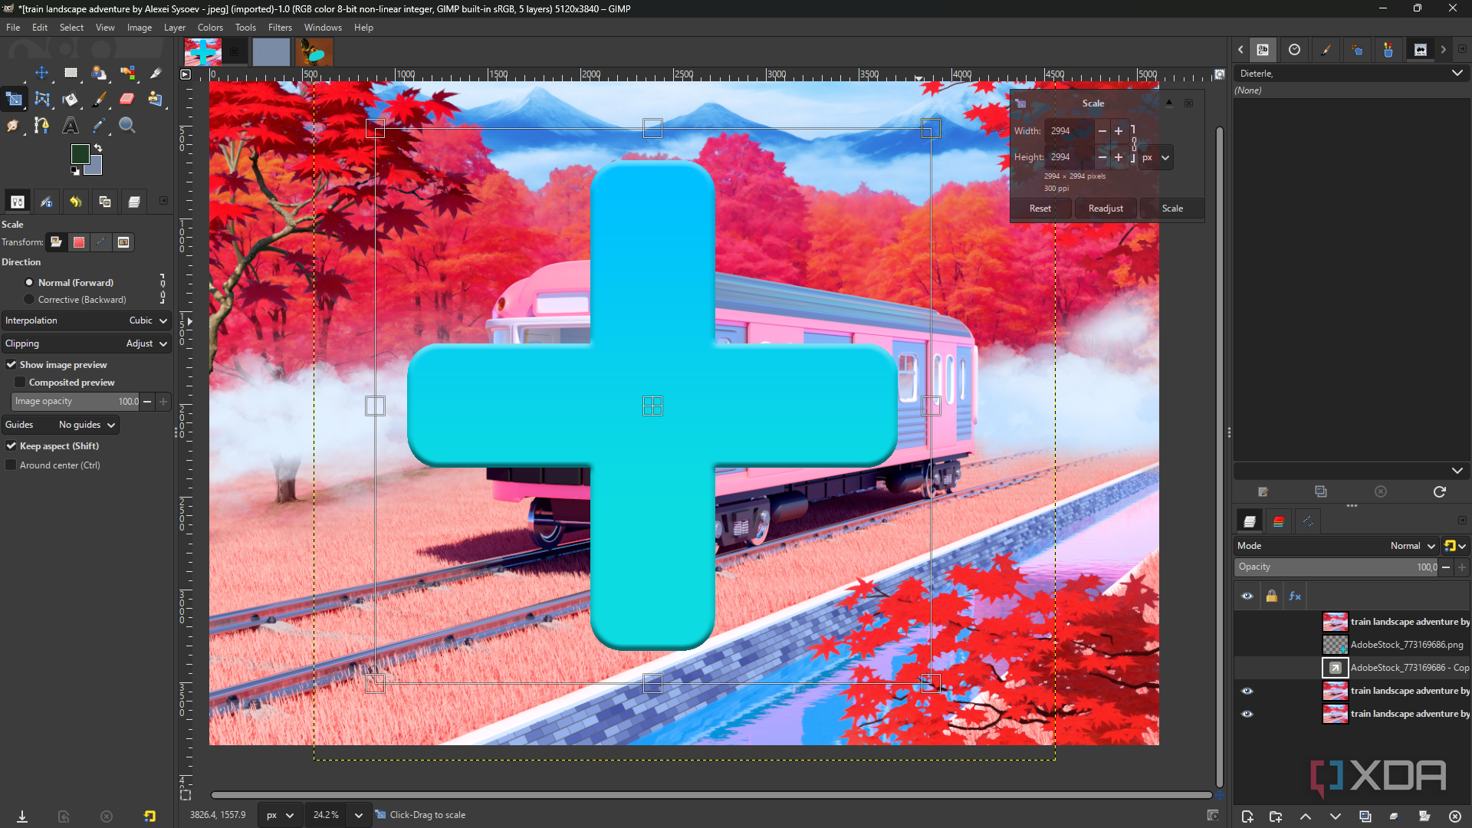
Task: Select the Color Picker tool
Action: [x=99, y=125]
